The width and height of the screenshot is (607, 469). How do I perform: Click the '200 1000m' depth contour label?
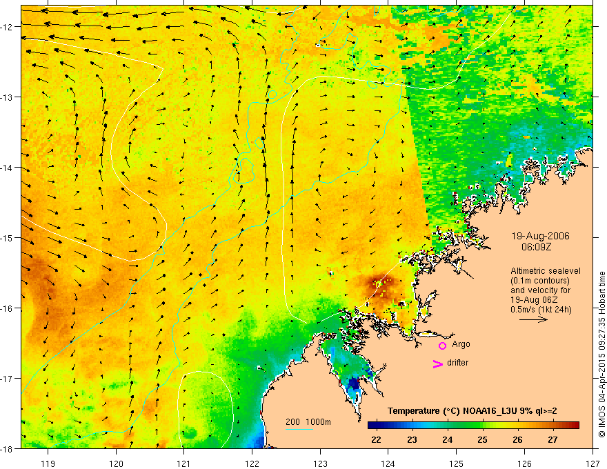pos(308,422)
